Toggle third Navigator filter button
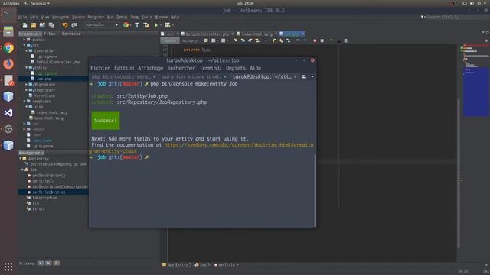Viewport: 490px width, 275px height. click(56, 263)
